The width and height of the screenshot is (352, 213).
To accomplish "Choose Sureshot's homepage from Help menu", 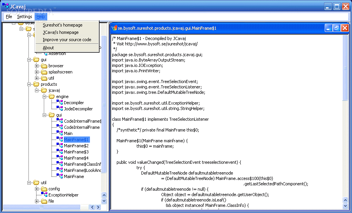I will pos(67,25).
